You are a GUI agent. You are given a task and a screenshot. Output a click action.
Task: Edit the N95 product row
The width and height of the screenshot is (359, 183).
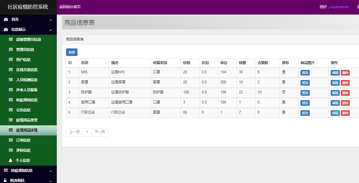(335, 73)
